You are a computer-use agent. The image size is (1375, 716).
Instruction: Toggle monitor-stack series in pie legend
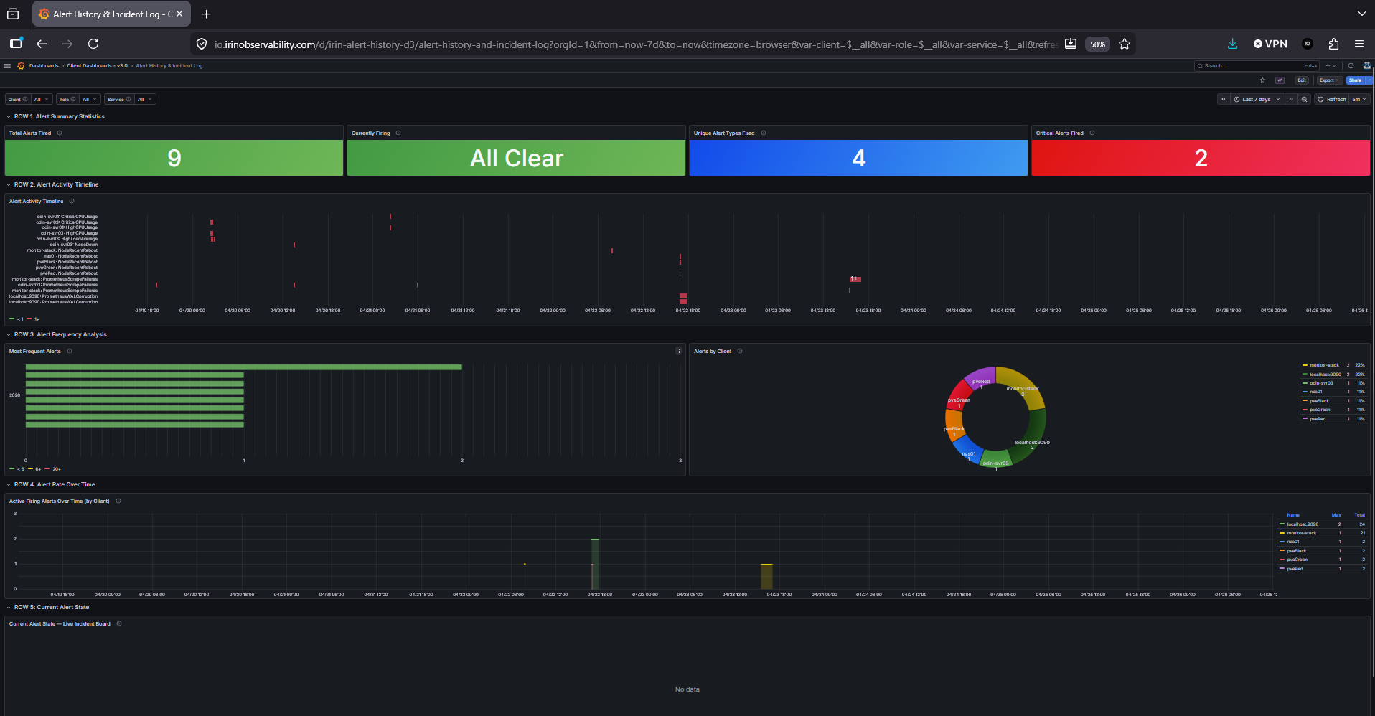[1324, 365]
